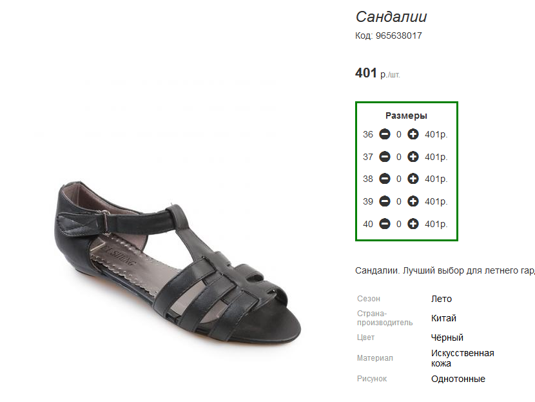
Task: Decrease quantity for size 39
Action: tap(385, 201)
